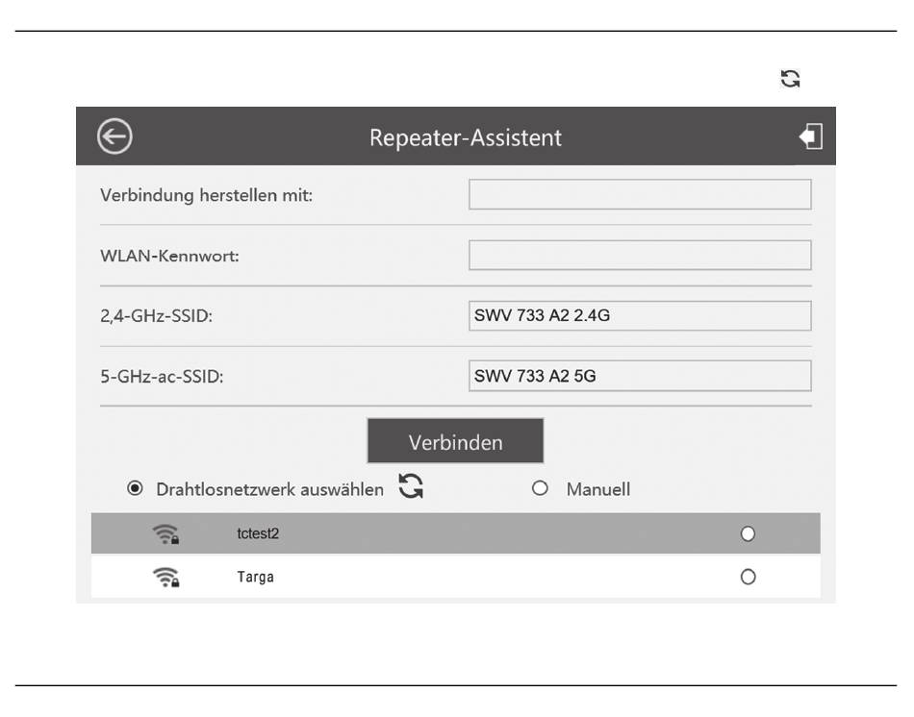Click the Manuell label text
Image resolution: width=914 pixels, height=717 pixels.
point(598,488)
